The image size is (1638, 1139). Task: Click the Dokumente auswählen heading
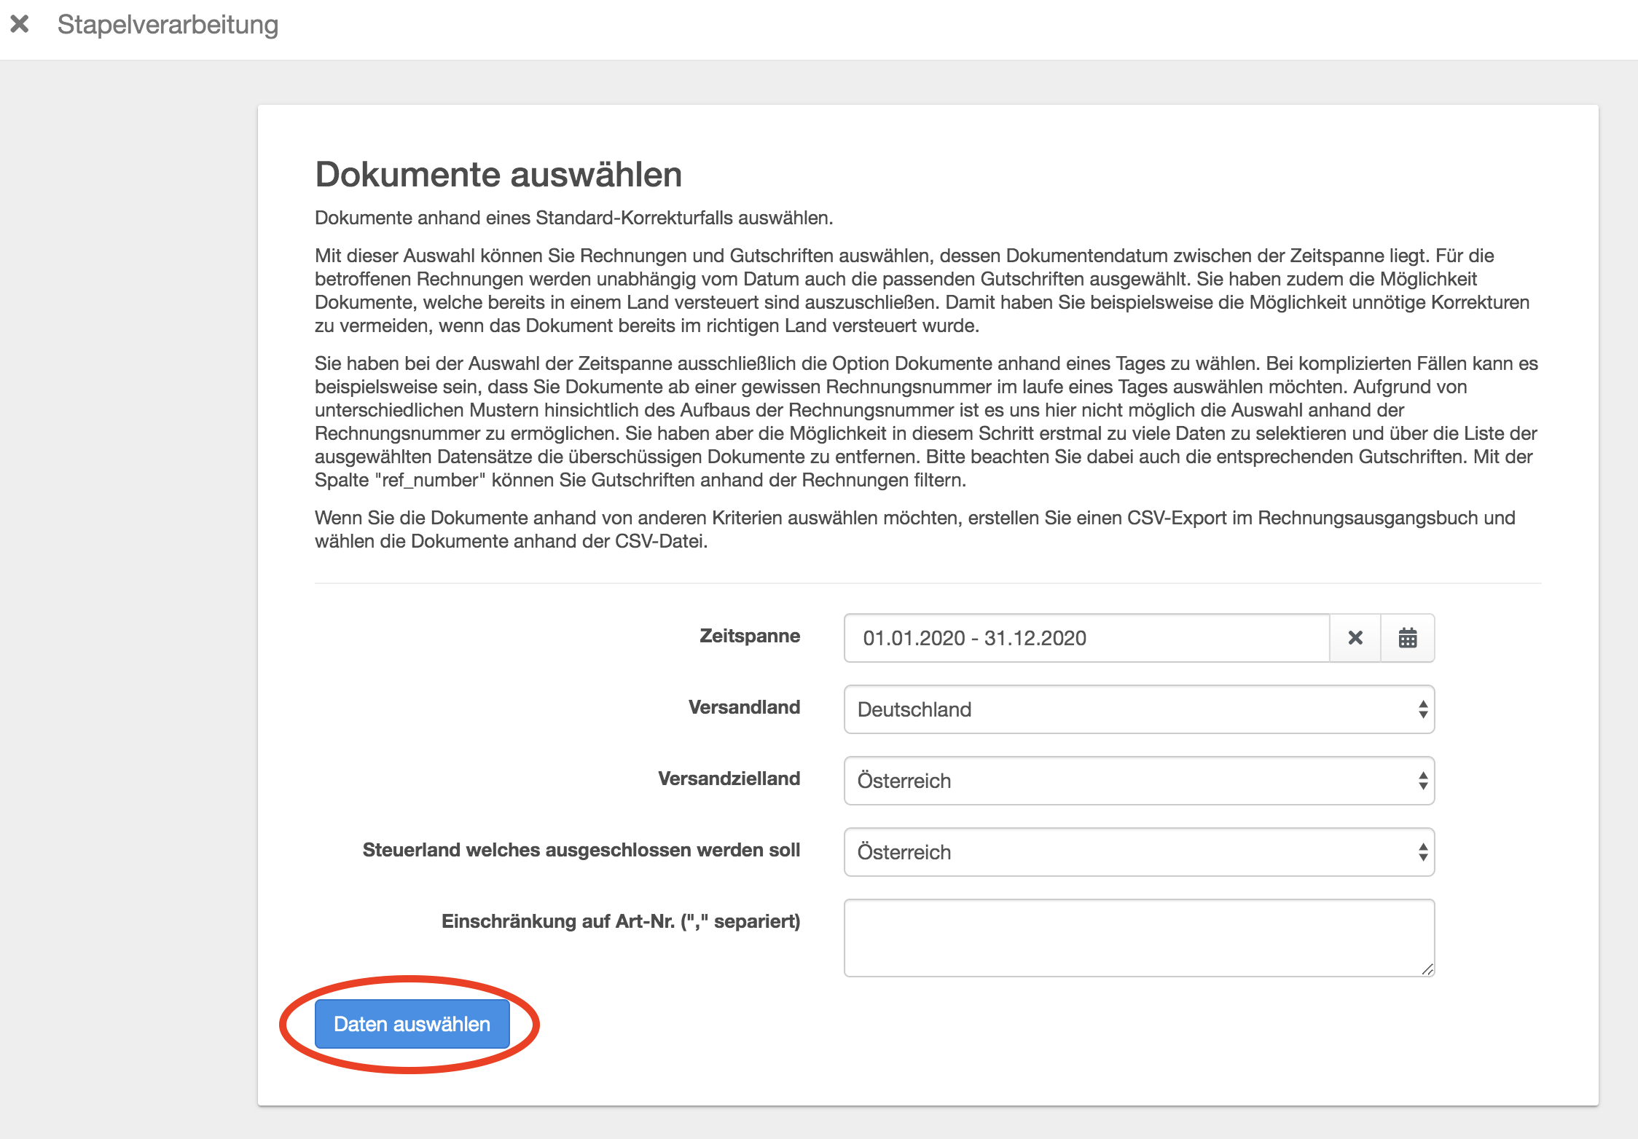pos(498,175)
